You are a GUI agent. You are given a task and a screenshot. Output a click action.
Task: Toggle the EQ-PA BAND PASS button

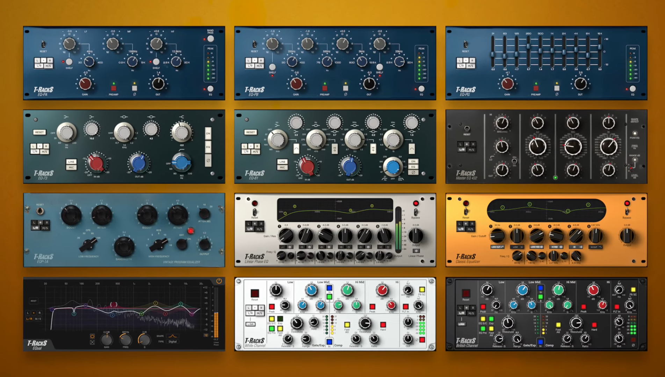pyautogui.click(x=210, y=39)
